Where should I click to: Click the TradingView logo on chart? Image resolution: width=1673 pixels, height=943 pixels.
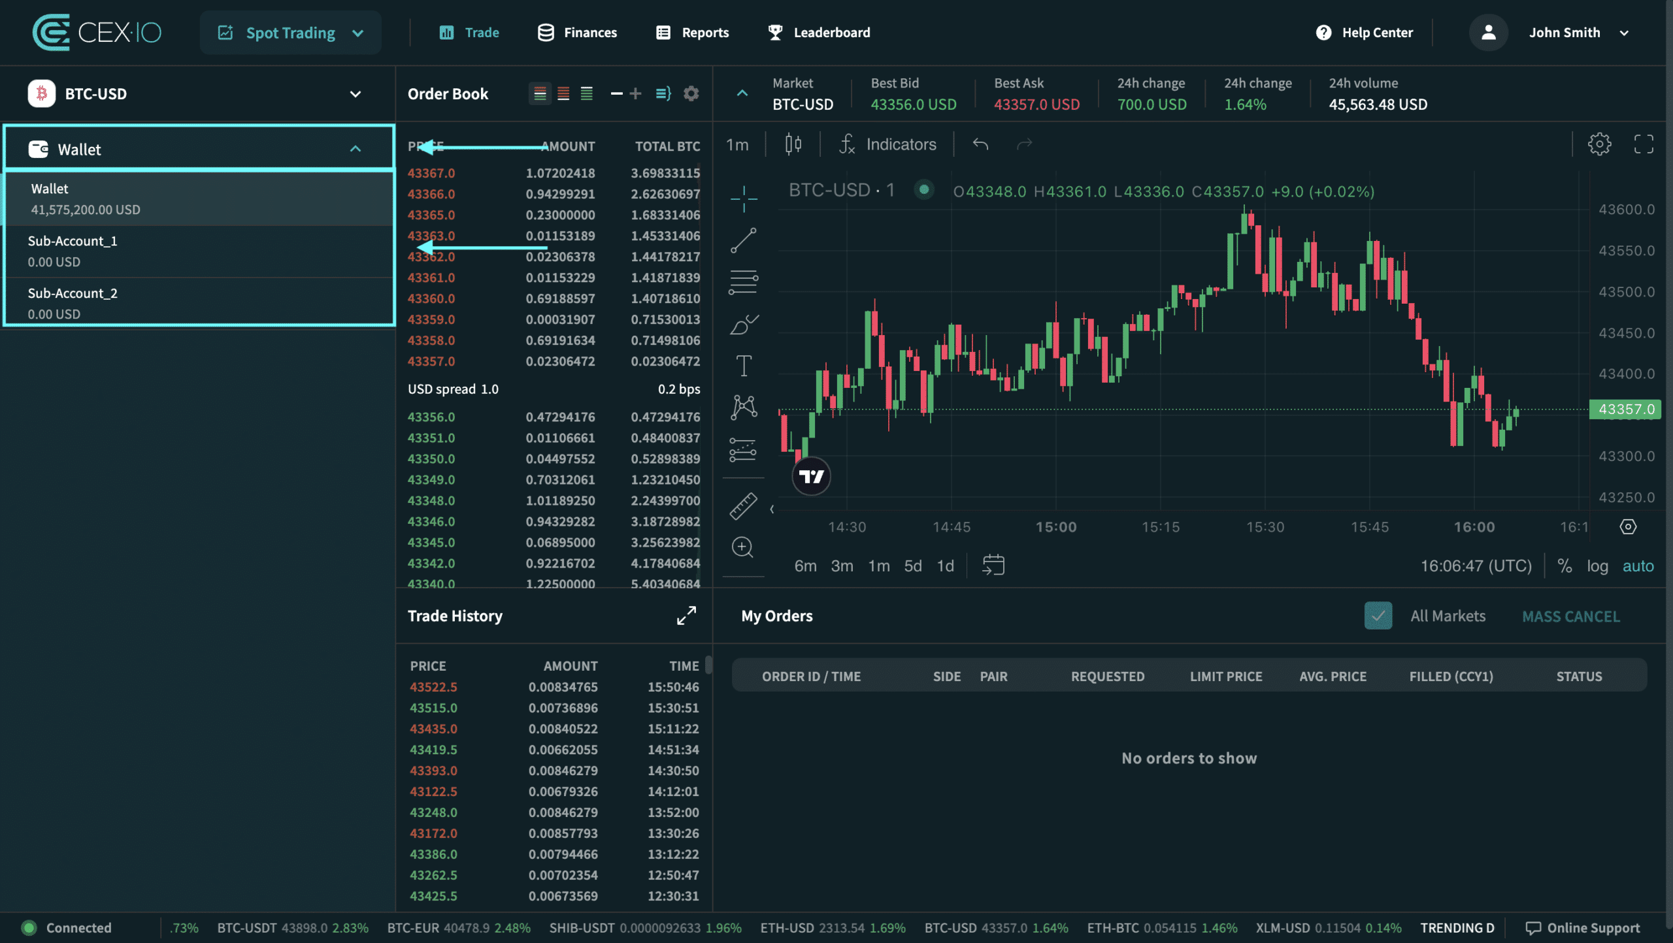[812, 476]
